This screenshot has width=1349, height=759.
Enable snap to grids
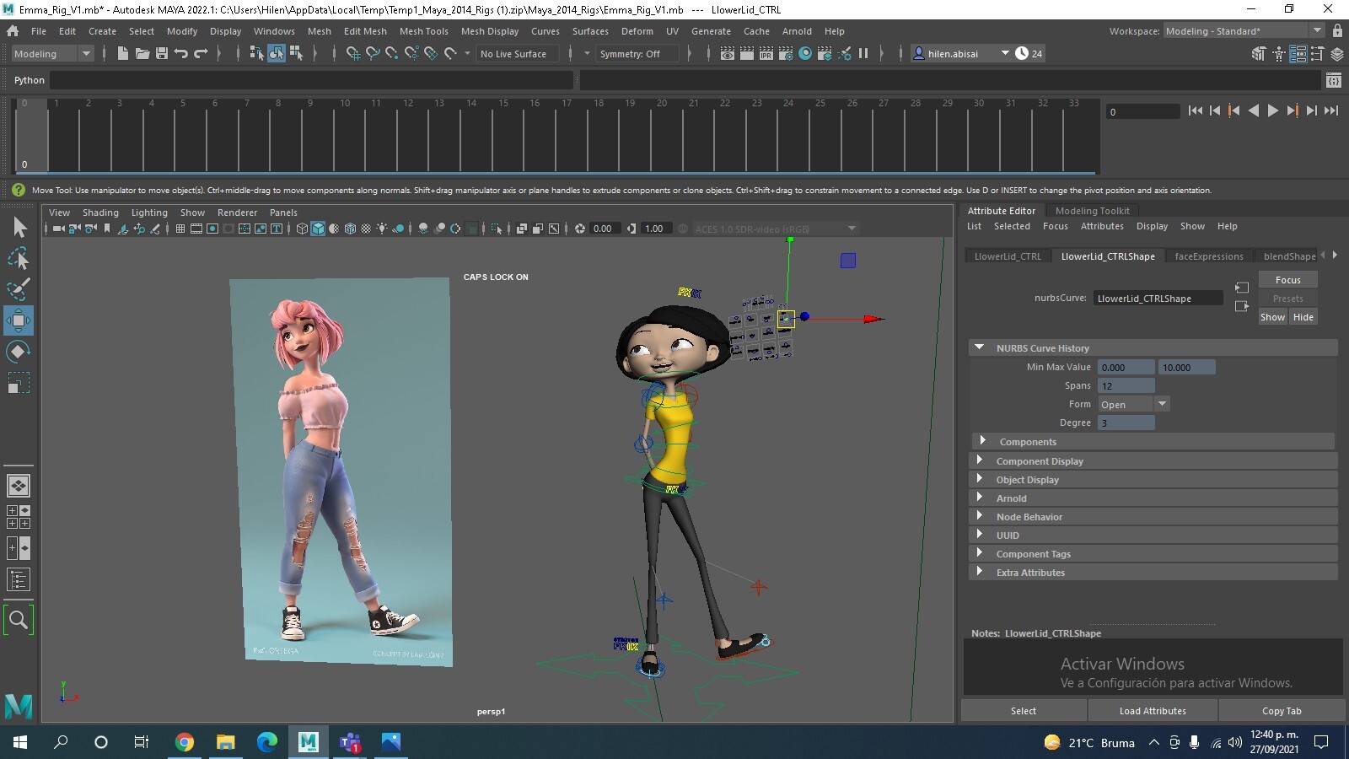click(x=353, y=53)
